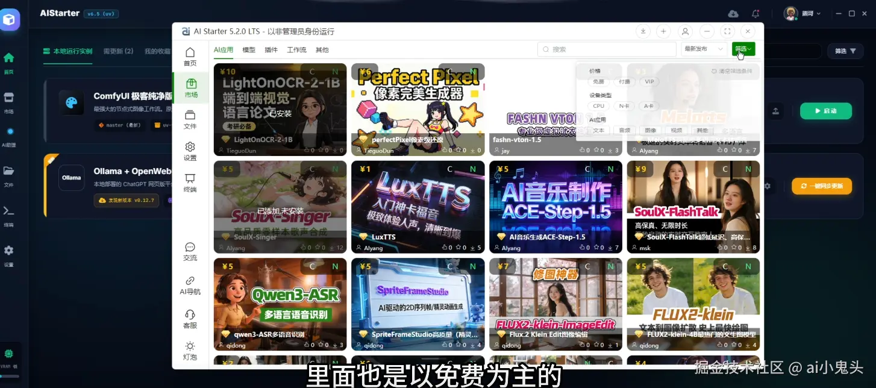Switch to the 插件 tab
The width and height of the screenshot is (876, 388).
pos(271,49)
